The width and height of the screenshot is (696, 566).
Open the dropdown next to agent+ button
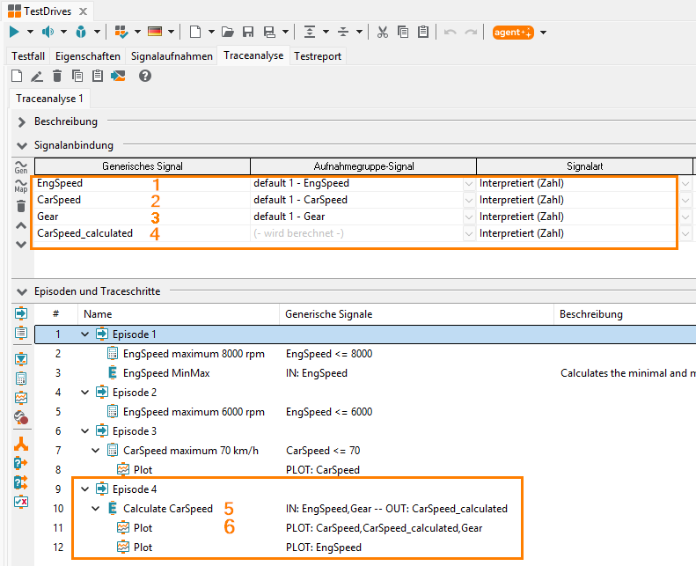[543, 33]
